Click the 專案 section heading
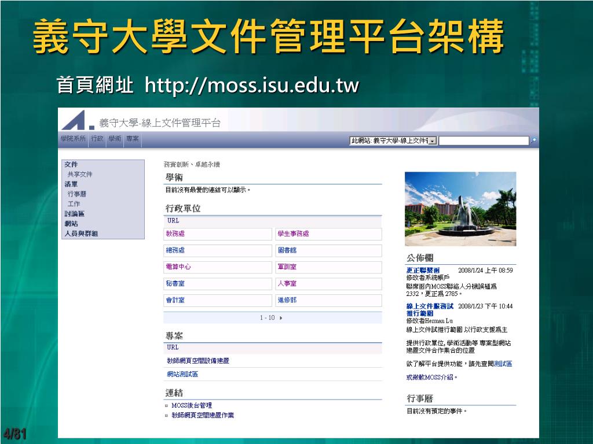The image size is (593, 444). [x=174, y=336]
